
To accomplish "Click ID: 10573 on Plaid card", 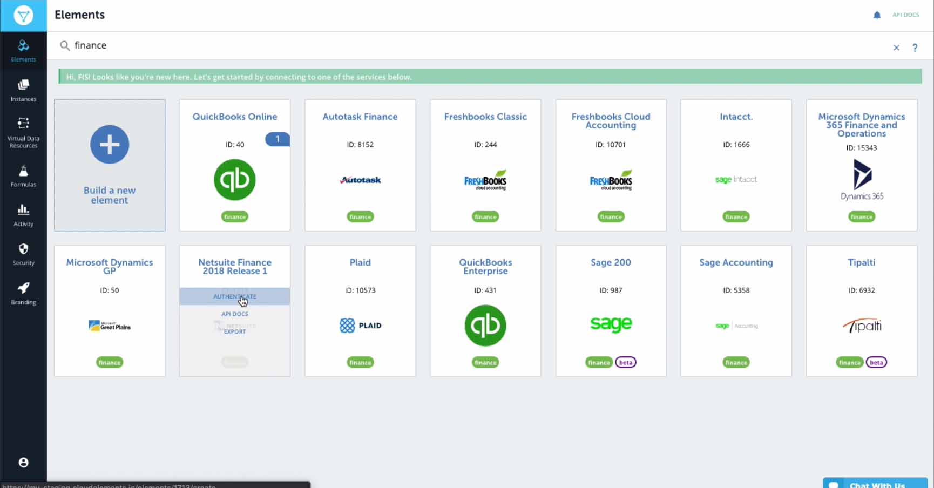I will 360,290.
